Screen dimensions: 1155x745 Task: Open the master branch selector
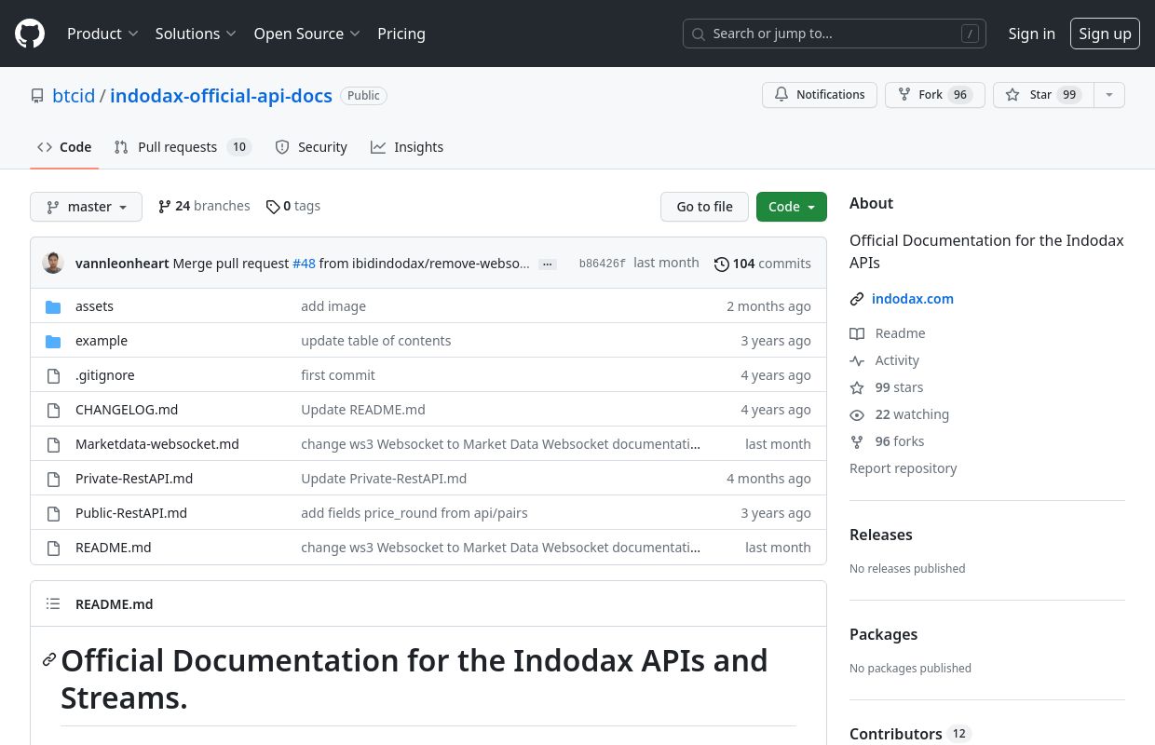click(x=86, y=207)
